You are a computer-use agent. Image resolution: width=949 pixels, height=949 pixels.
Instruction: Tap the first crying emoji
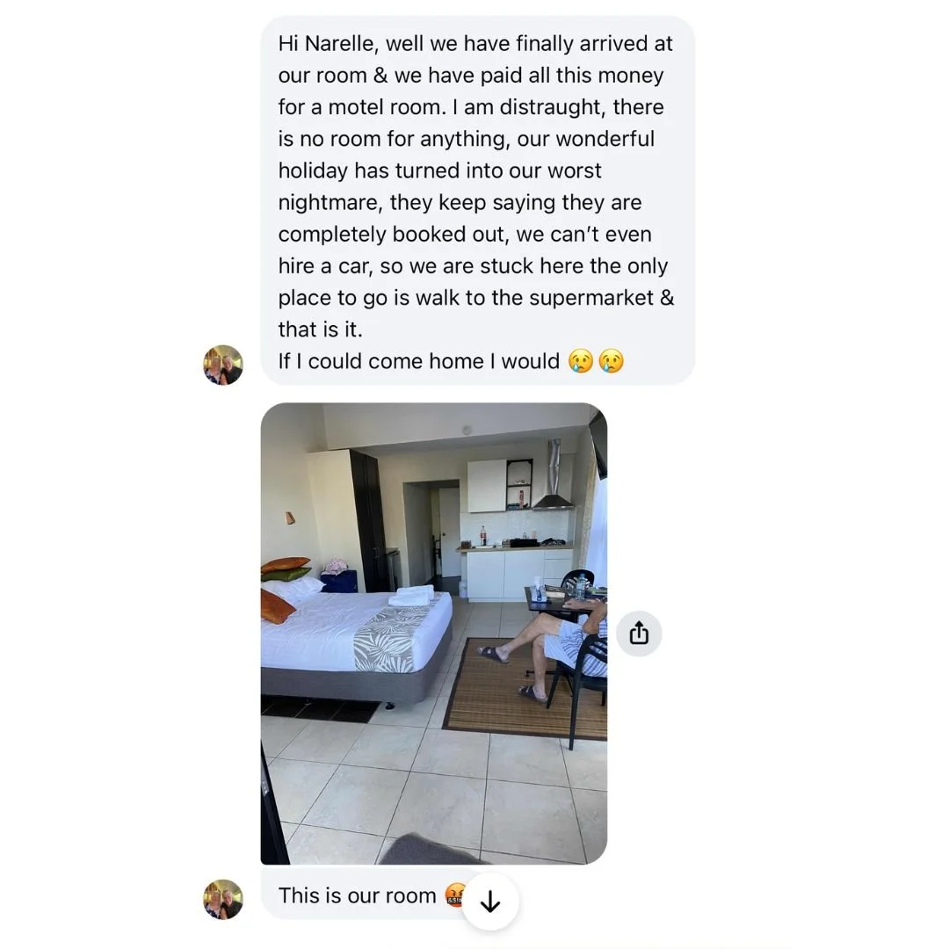[581, 361]
